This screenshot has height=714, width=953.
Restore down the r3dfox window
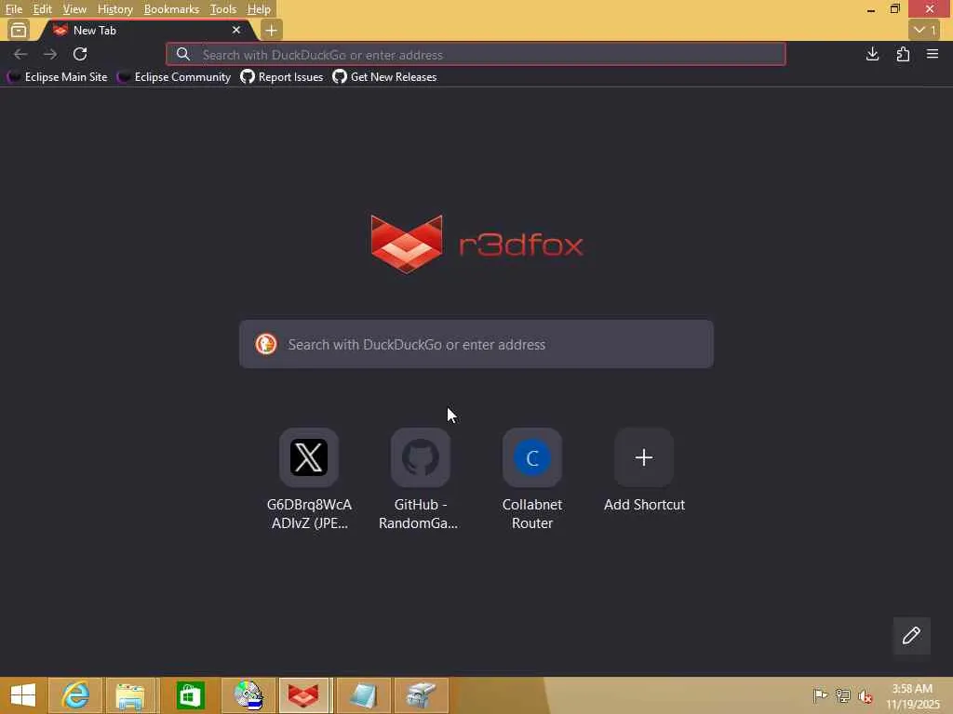click(894, 9)
